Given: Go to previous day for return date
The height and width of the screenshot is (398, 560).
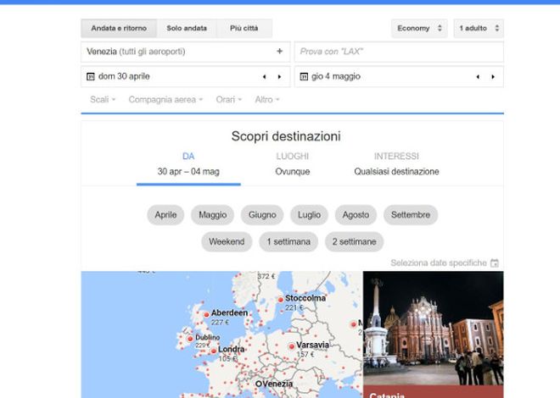Looking at the screenshot, I should (x=478, y=76).
